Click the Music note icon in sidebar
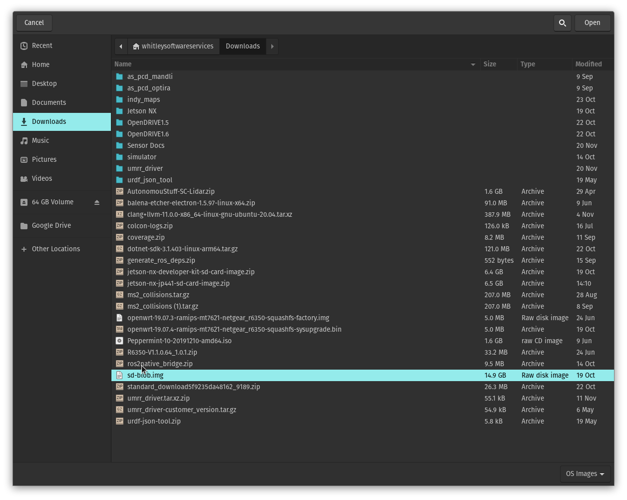This screenshot has height=500, width=627. click(24, 141)
